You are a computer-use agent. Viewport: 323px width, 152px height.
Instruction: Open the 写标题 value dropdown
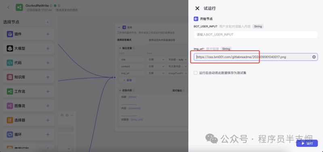coord(177,59)
